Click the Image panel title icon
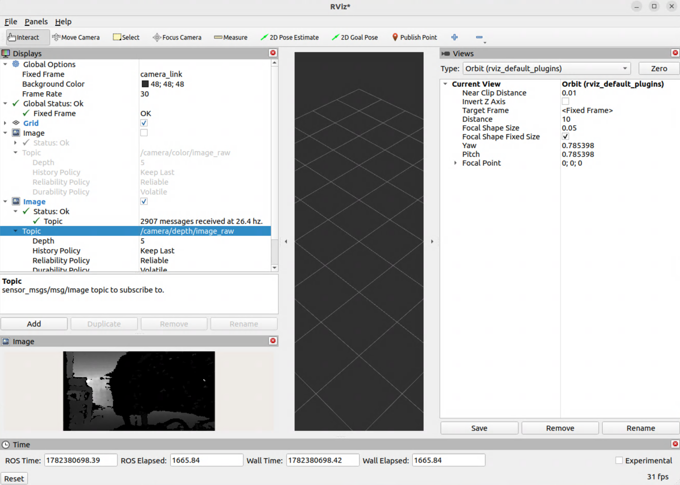The image size is (680, 485). coord(6,341)
